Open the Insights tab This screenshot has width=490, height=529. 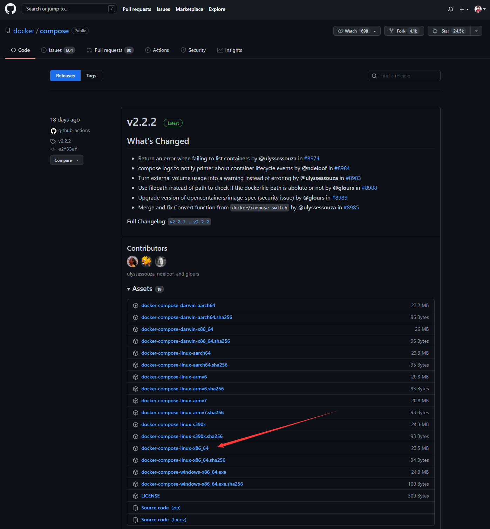230,50
